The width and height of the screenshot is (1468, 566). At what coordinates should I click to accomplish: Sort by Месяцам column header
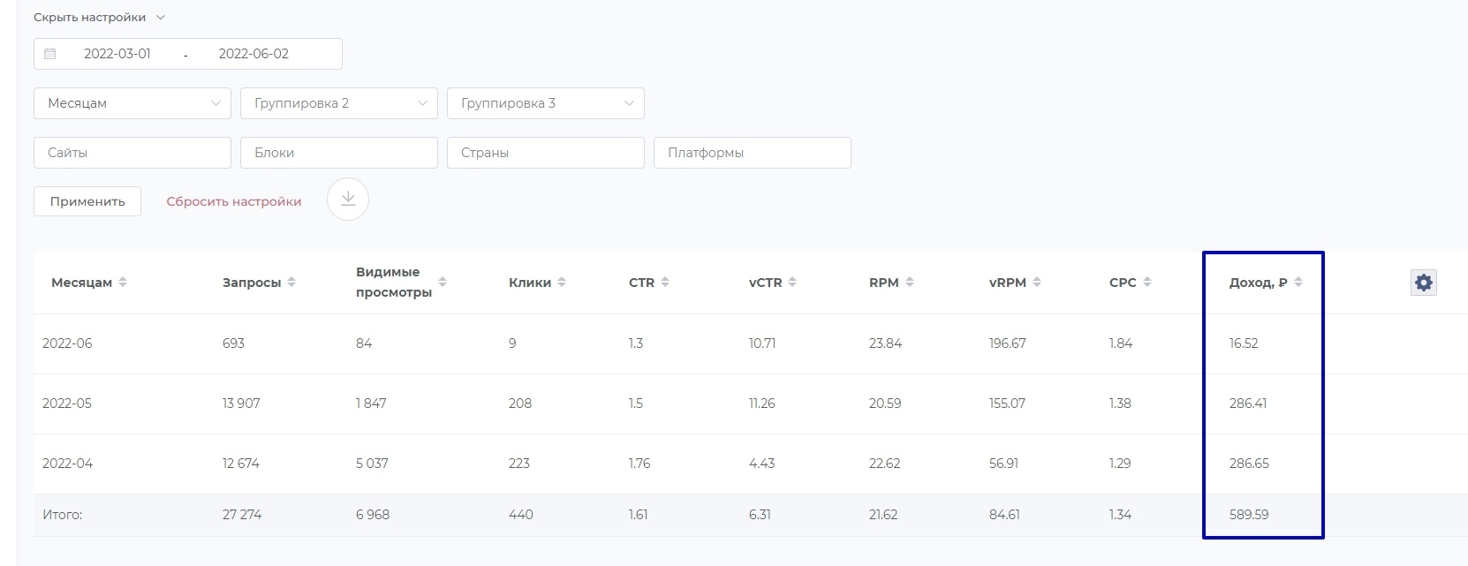click(123, 283)
